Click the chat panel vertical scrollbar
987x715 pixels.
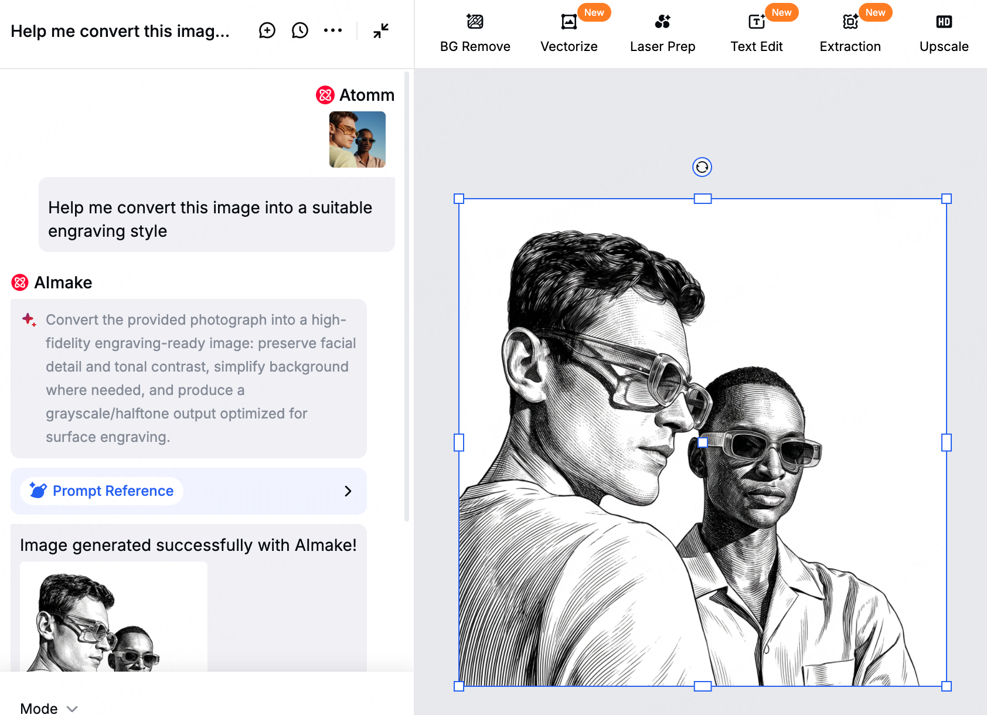click(x=407, y=293)
